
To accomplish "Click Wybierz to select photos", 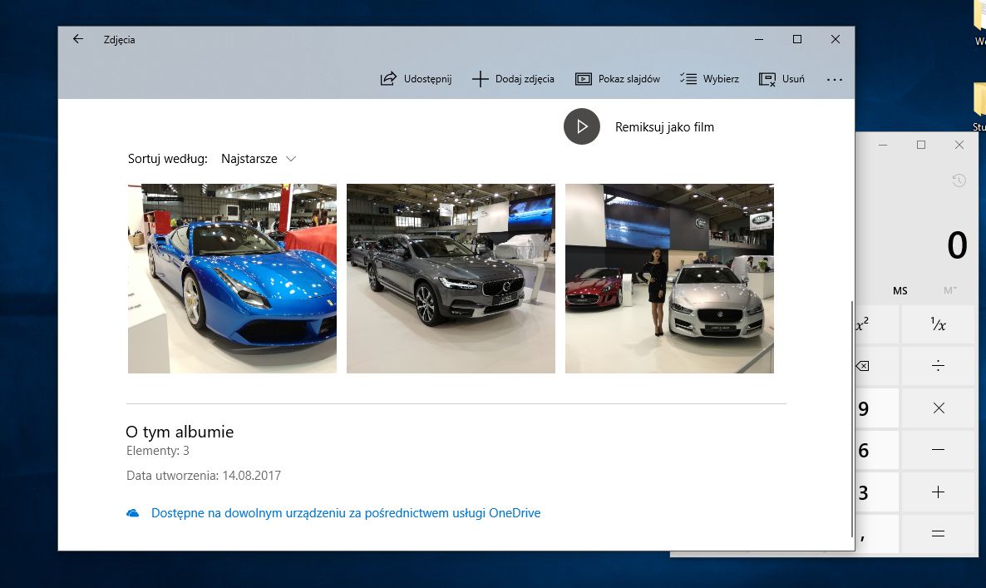I will [x=709, y=79].
